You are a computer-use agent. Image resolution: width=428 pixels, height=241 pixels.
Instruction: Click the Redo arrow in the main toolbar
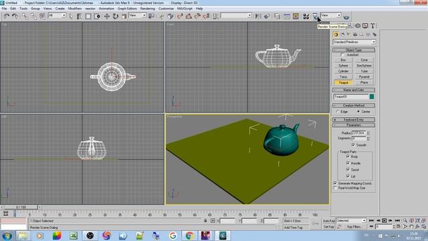[x=15, y=16]
